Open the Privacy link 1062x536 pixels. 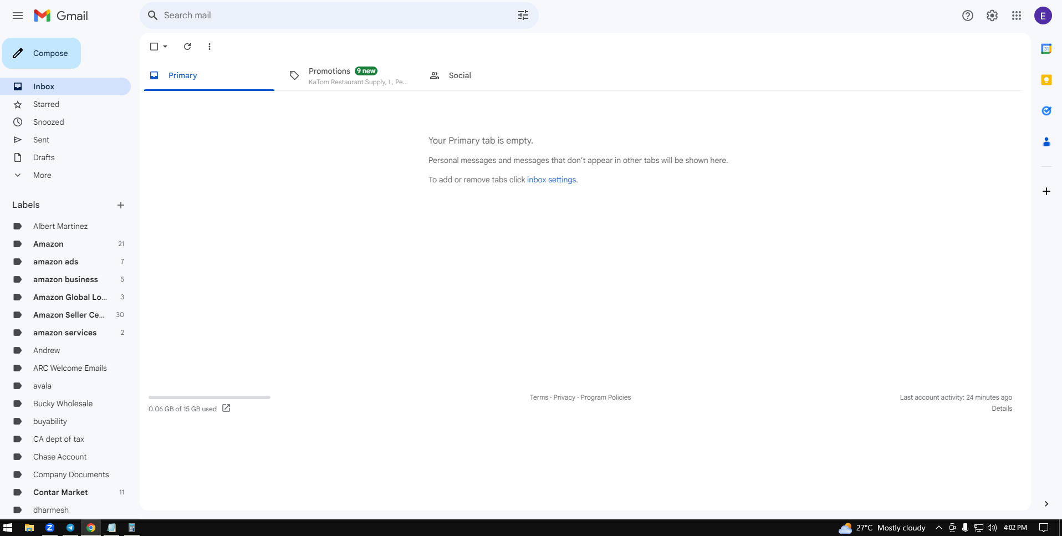pos(564,397)
